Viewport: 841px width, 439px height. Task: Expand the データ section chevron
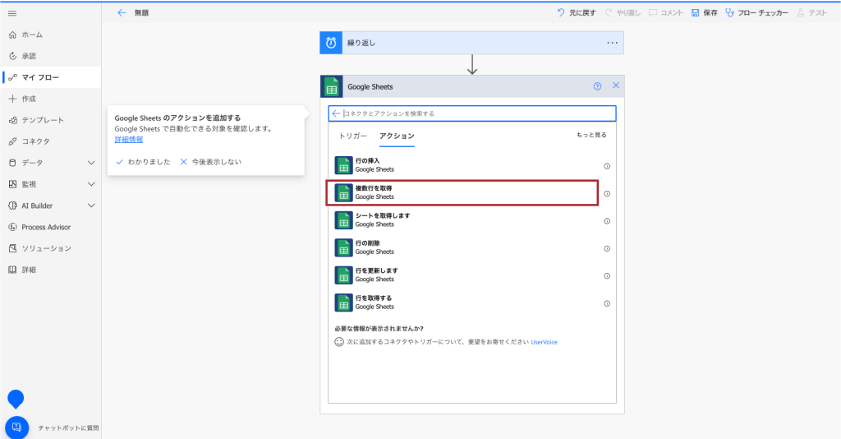pos(91,163)
